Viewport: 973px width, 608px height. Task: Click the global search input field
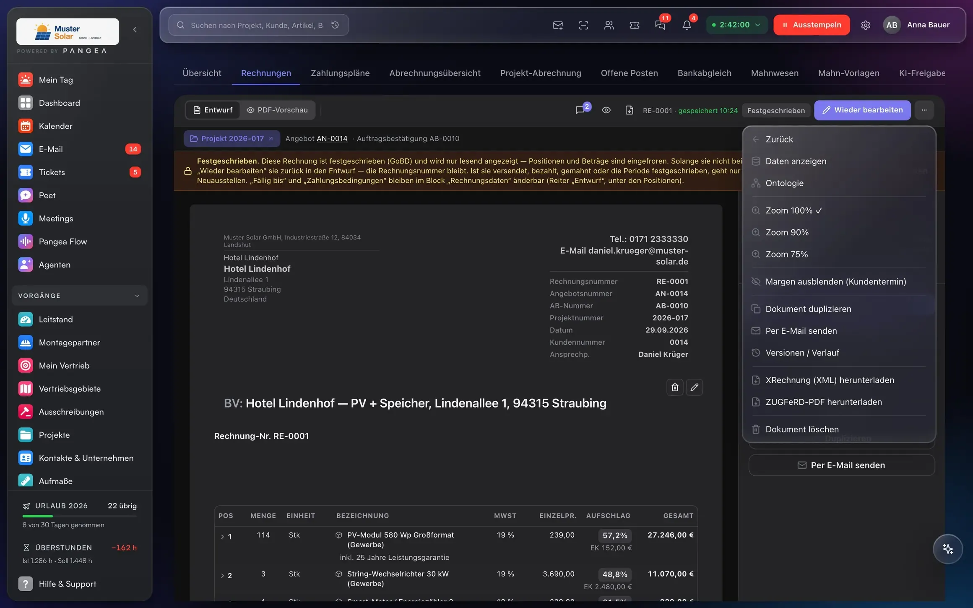[x=256, y=25]
